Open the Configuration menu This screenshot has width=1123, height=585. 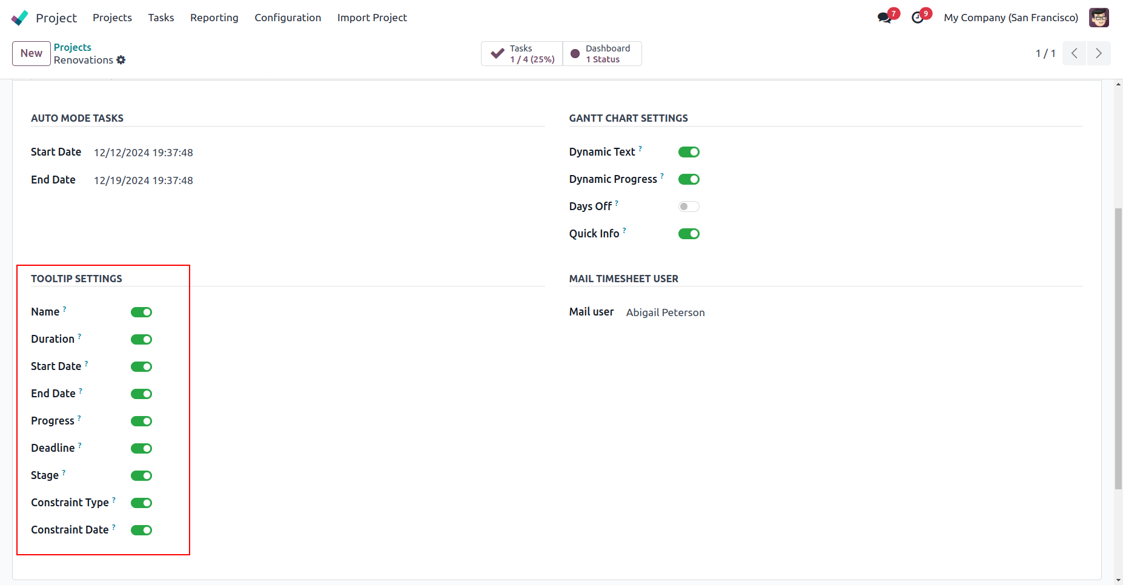[288, 18]
